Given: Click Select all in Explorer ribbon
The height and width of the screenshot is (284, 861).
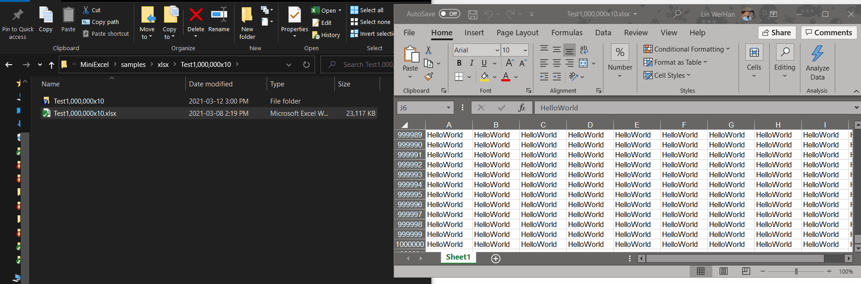Looking at the screenshot, I should pos(367,10).
